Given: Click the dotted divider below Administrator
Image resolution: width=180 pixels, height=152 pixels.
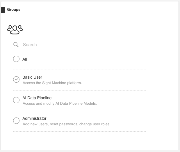Looking at the screenshot, I should [x=79, y=131].
